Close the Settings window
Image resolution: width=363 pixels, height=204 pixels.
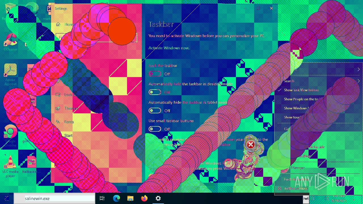coord(271,8)
